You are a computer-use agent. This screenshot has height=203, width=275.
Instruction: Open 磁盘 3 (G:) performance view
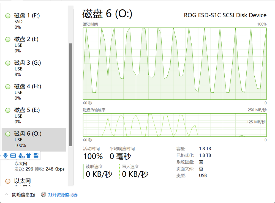(x=34, y=68)
